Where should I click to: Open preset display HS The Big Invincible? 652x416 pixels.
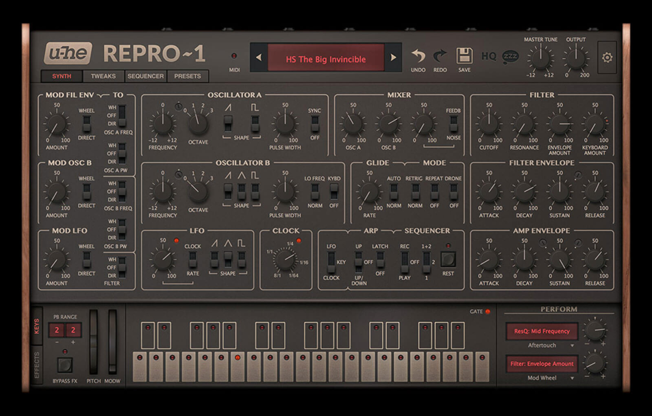(326, 59)
